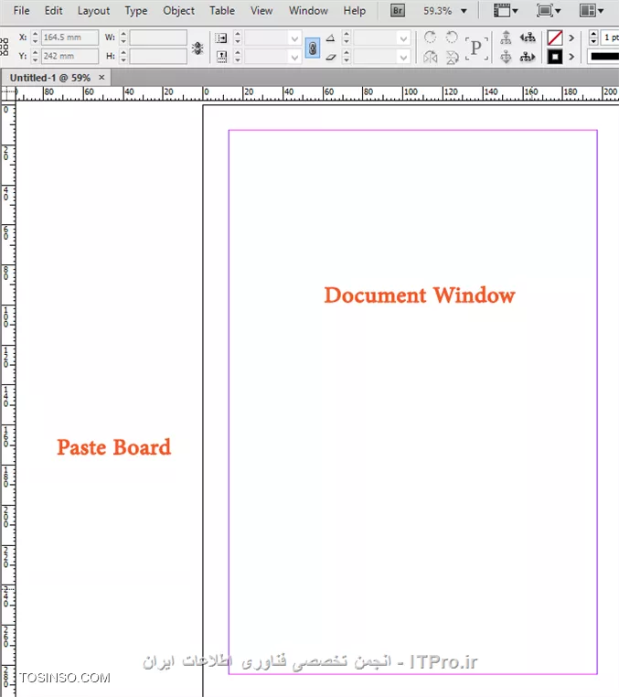Click the Select Container icon
619x697 pixels.
point(506,38)
